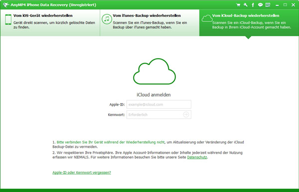Open Apple-ID oder Kennwort vergessen link

coord(82,173)
